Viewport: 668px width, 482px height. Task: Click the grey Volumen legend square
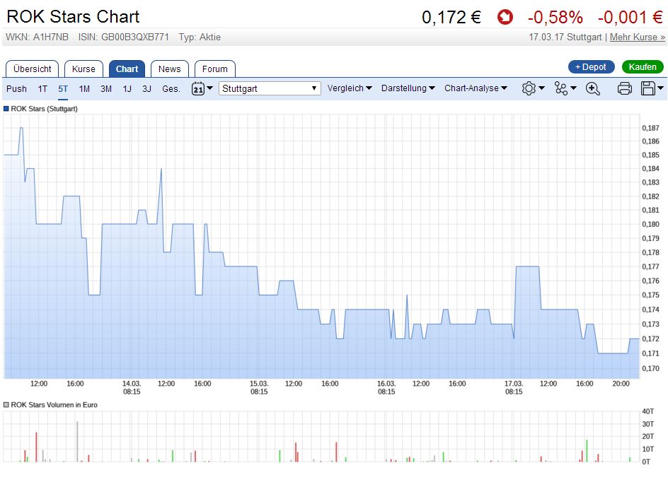(x=6, y=404)
